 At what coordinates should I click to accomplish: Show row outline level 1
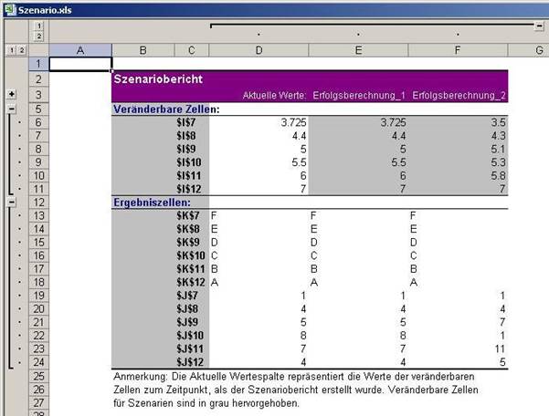[9, 50]
